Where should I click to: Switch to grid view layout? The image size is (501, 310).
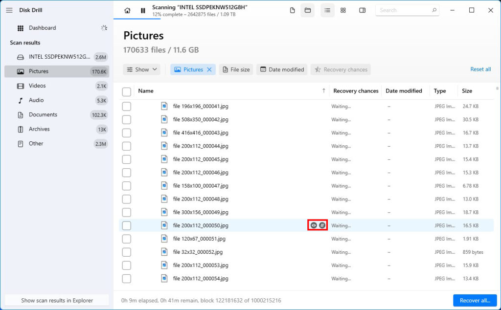click(x=343, y=10)
